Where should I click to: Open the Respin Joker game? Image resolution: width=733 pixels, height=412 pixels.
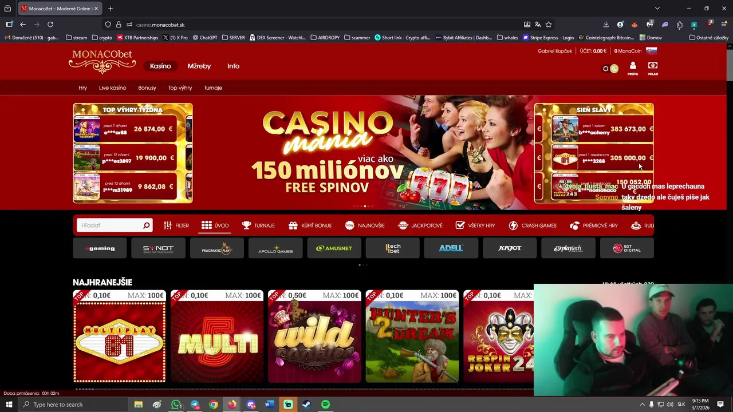[x=498, y=336]
